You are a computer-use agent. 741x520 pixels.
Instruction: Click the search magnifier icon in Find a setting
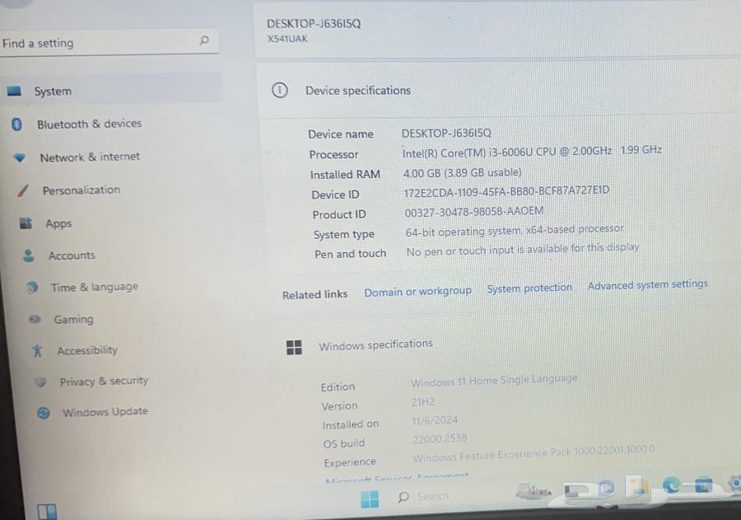pos(204,40)
